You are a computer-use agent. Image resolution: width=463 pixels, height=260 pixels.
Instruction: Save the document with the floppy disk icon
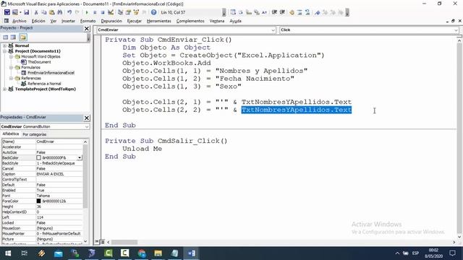point(27,12)
